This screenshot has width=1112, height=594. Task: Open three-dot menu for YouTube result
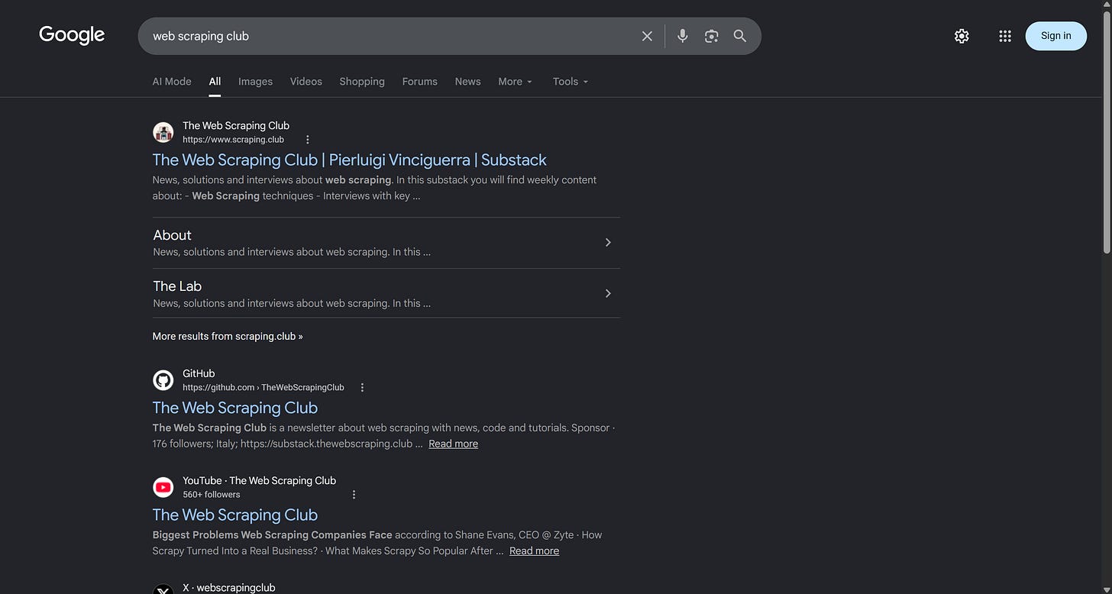point(354,495)
